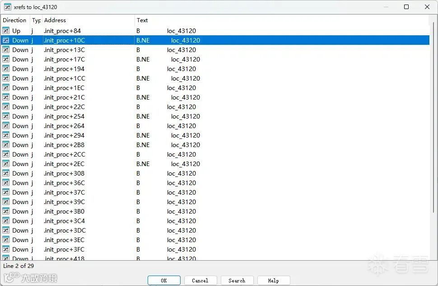Click the xrefs dialog title bar icon
The height and width of the screenshot is (286, 438).
pos(8,7)
